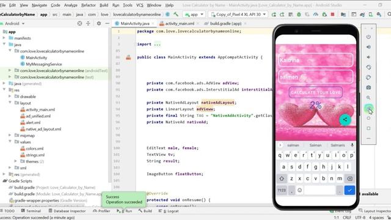Rotate the emulator left
Image resolution: width=391 pixels, height=220 pixels.
(368, 67)
